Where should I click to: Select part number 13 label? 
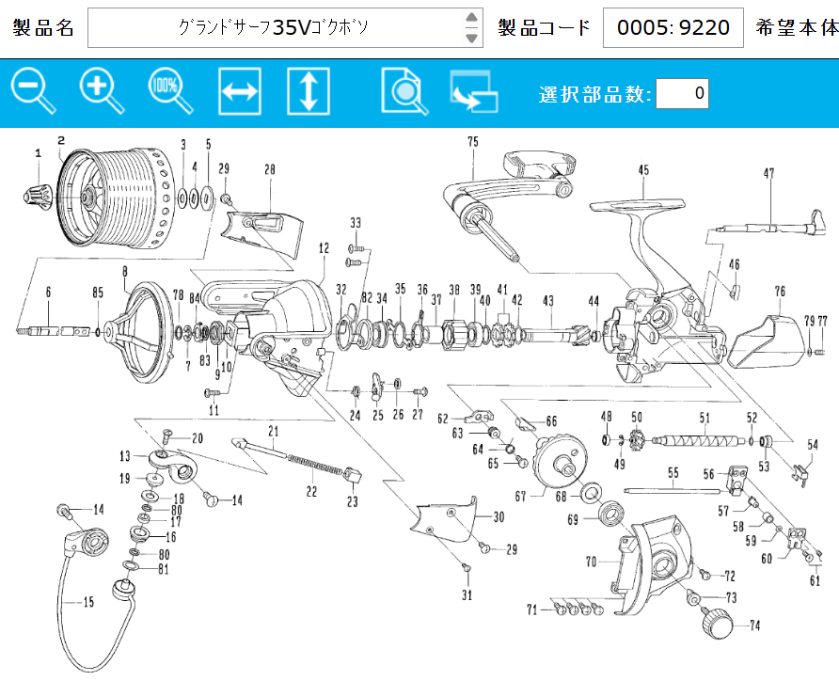[125, 456]
